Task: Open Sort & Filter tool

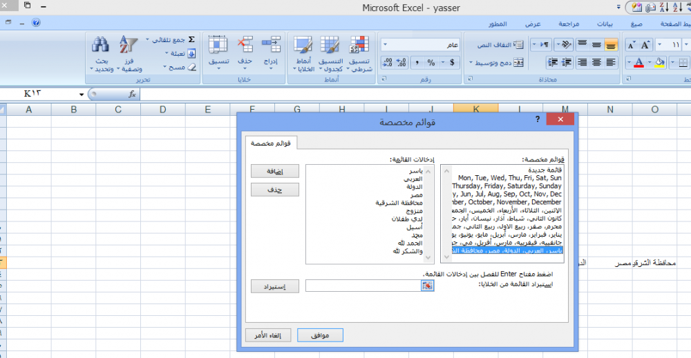Action: 130,54
